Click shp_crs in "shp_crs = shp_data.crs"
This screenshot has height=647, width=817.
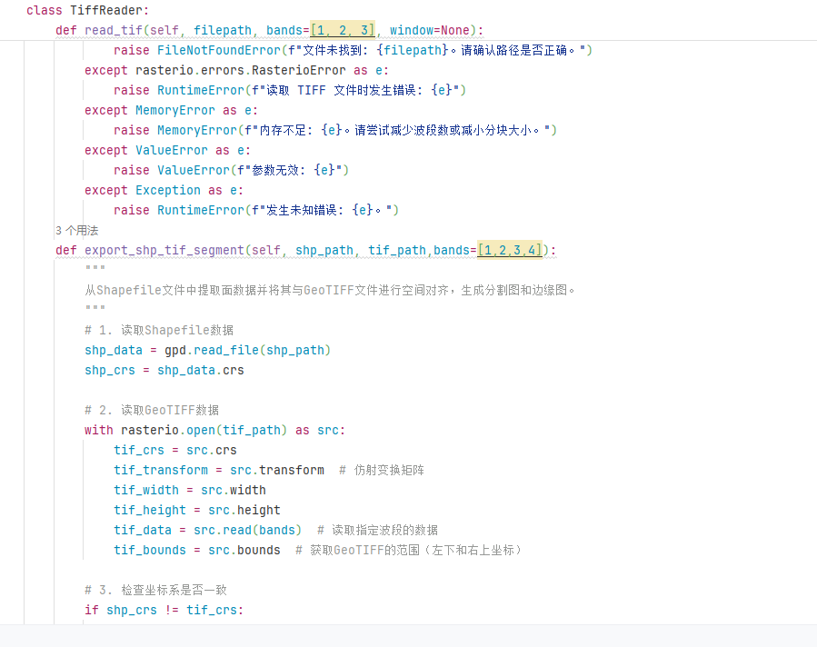click(109, 371)
